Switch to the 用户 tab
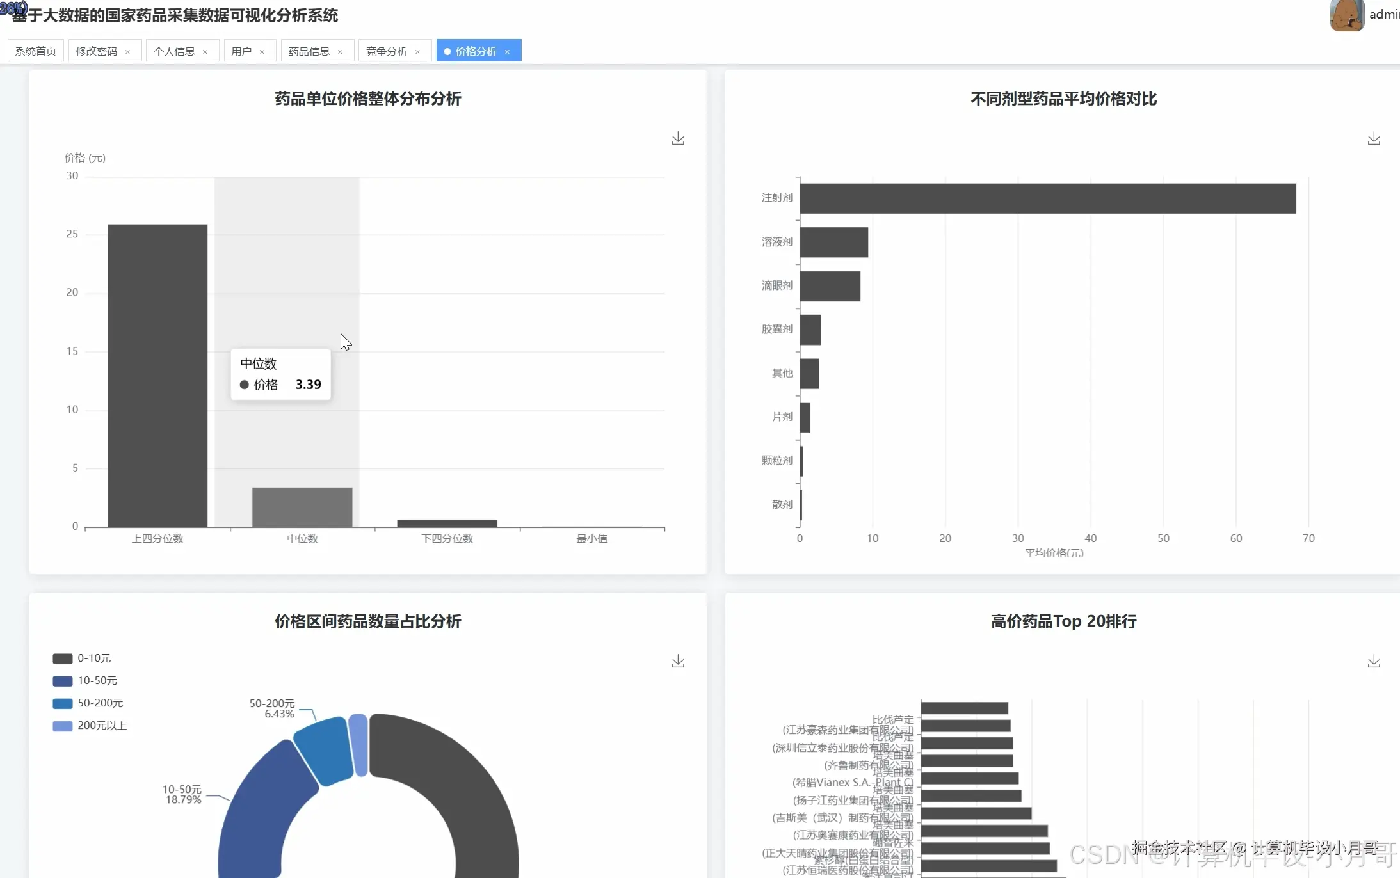The width and height of the screenshot is (1400, 878). (x=241, y=51)
